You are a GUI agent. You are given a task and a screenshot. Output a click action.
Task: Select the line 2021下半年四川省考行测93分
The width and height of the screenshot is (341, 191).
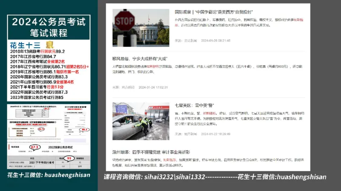coord(37,87)
